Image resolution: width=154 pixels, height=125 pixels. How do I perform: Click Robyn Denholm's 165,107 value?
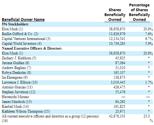coord(120,73)
